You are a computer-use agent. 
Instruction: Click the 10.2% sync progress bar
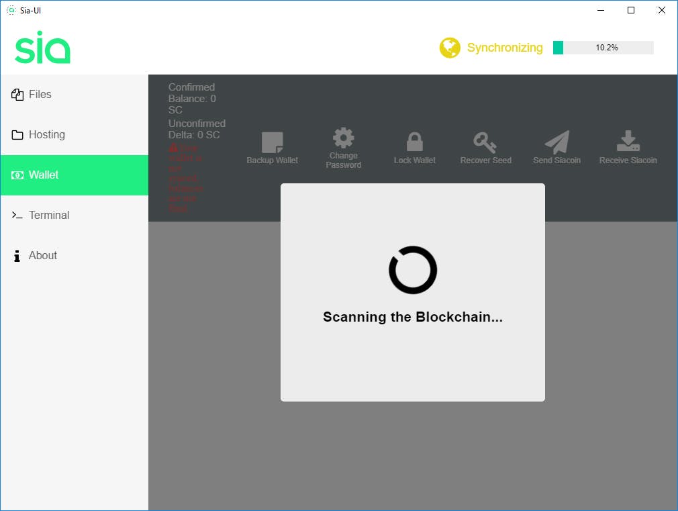(603, 48)
